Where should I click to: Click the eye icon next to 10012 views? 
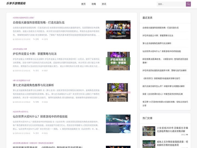coord(187,135)
